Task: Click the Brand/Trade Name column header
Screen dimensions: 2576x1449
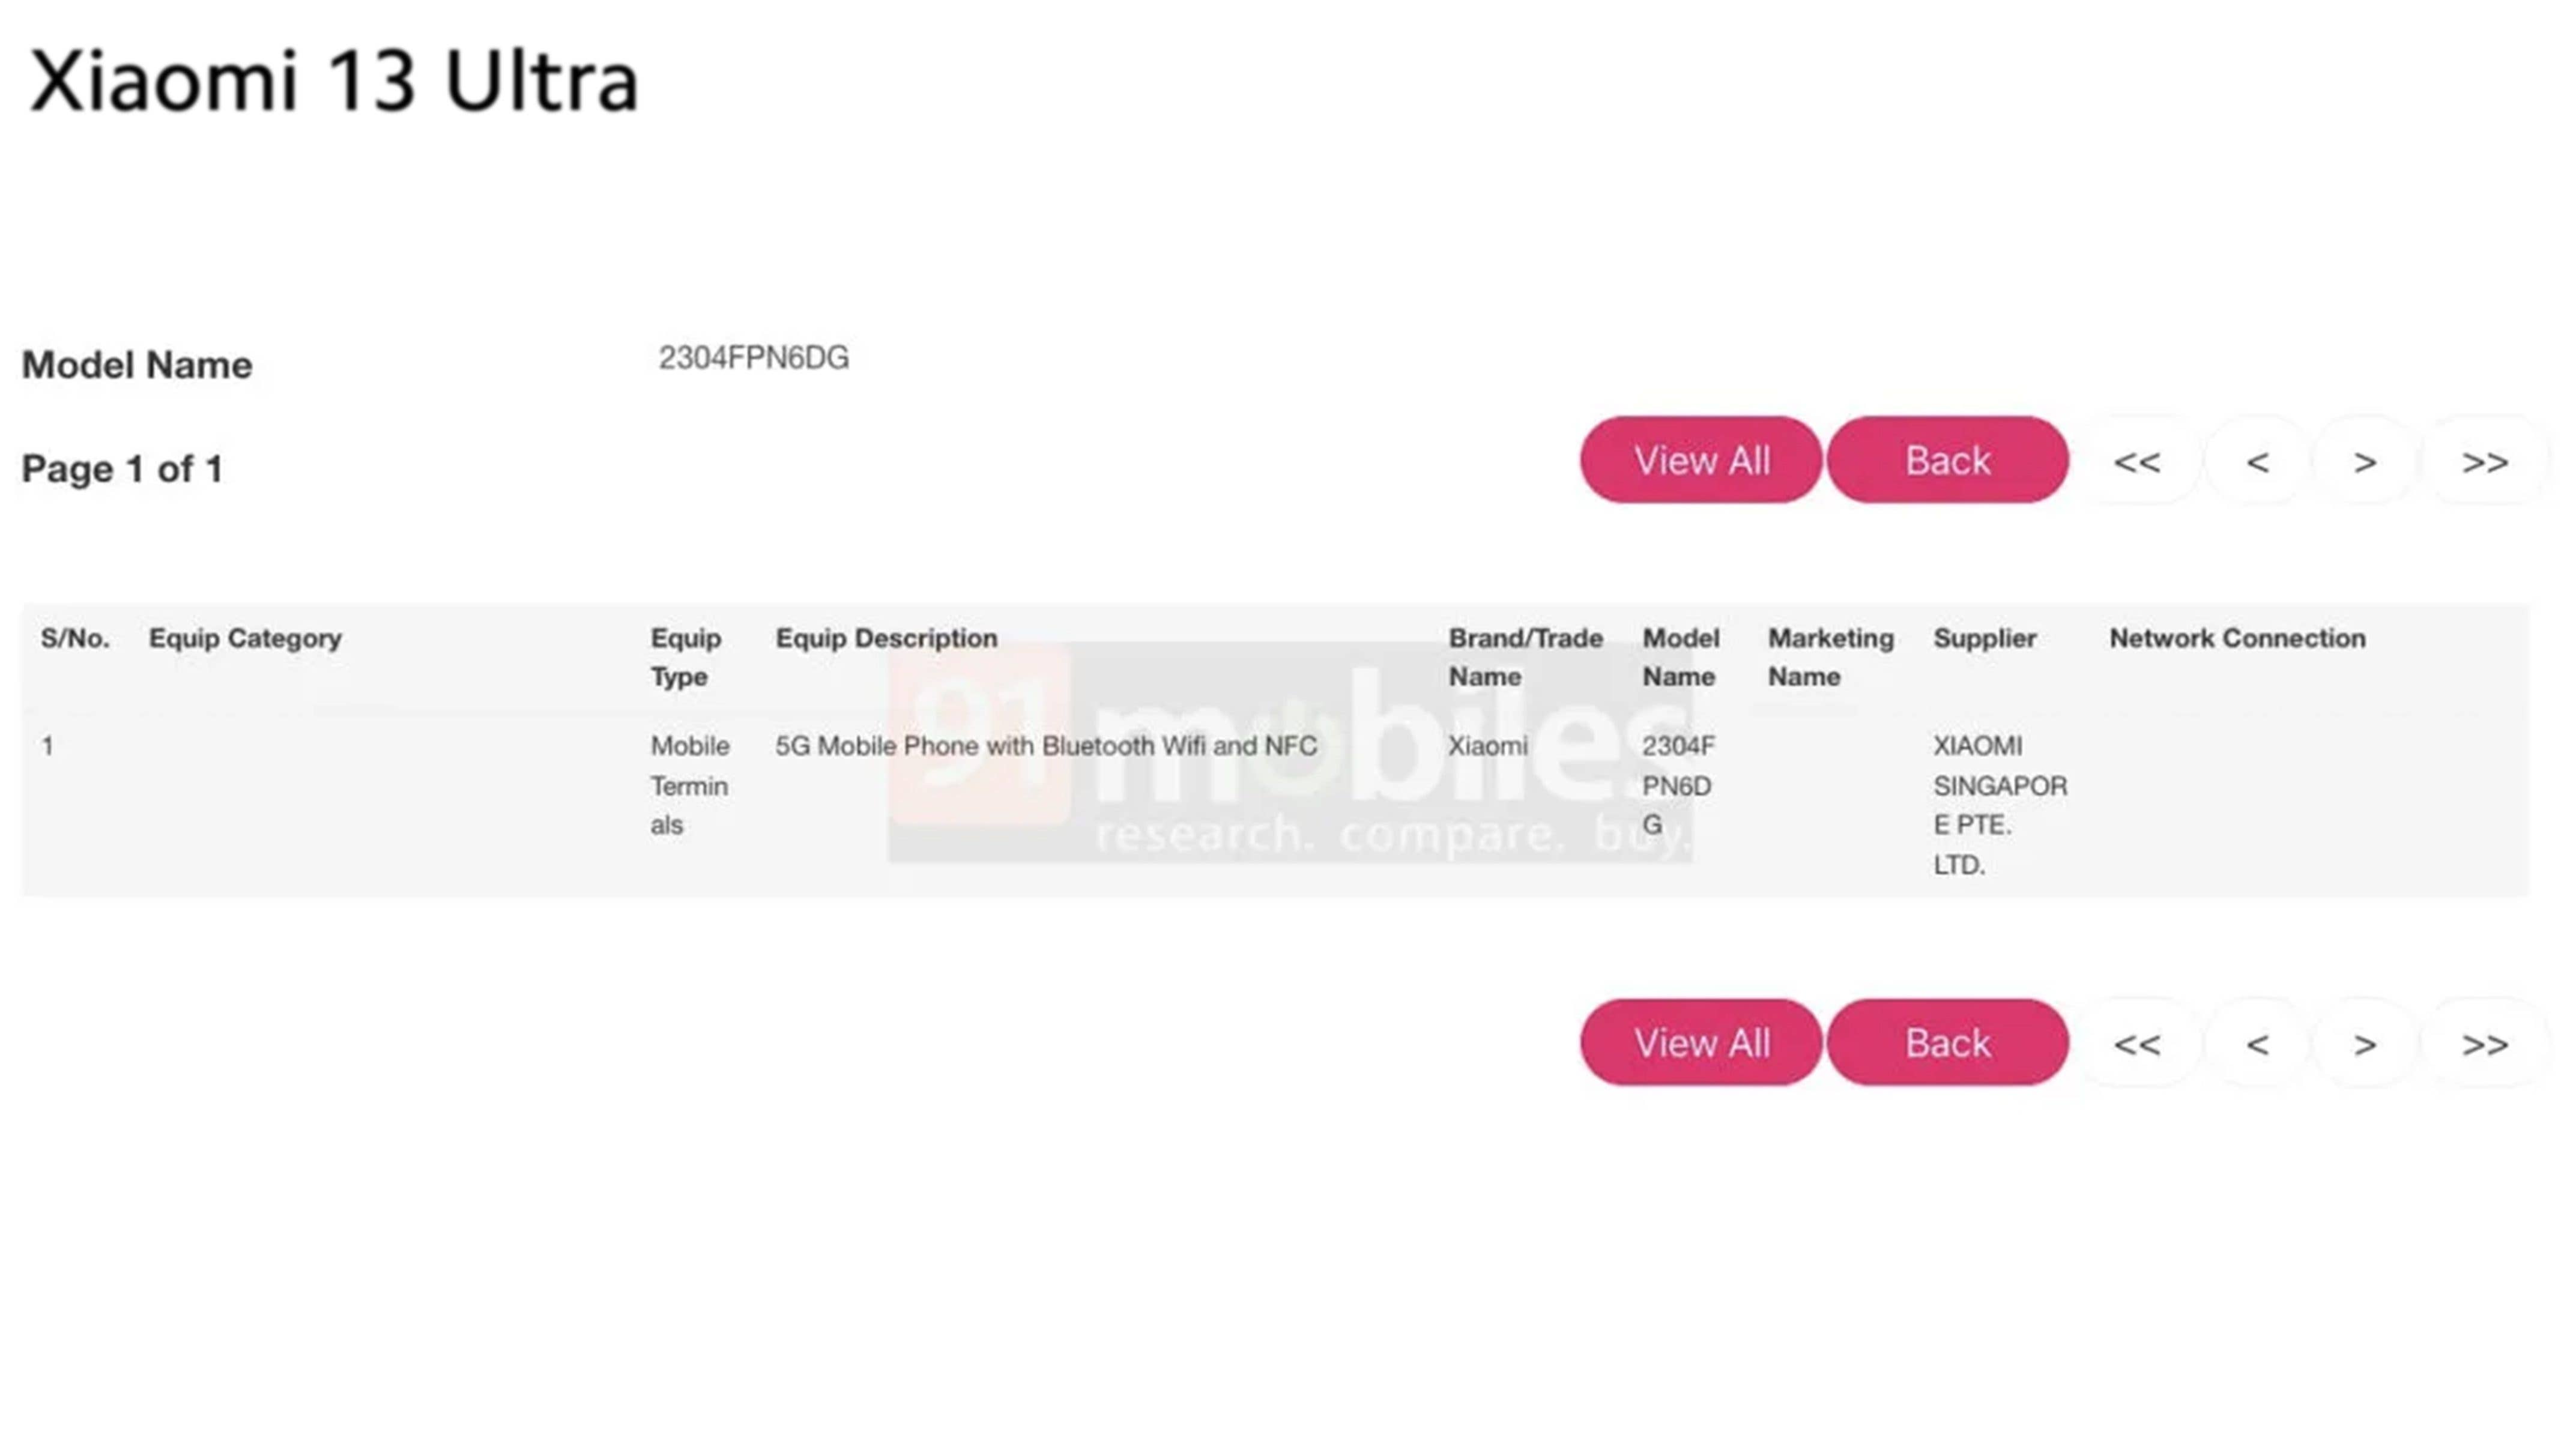Action: coord(1525,656)
